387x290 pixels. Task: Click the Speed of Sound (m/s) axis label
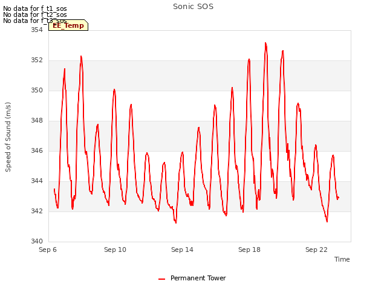coord(8,137)
